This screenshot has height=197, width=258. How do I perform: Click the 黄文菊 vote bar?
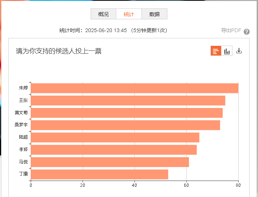126,113
